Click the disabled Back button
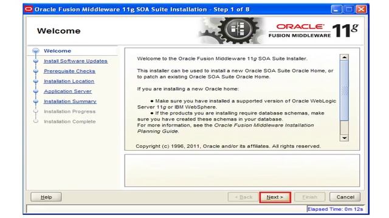Image resolution: width=389 pixels, height=218 pixels. pyautogui.click(x=243, y=197)
